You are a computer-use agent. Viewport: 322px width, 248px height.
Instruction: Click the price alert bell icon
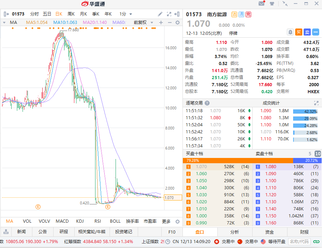[x=290, y=32]
